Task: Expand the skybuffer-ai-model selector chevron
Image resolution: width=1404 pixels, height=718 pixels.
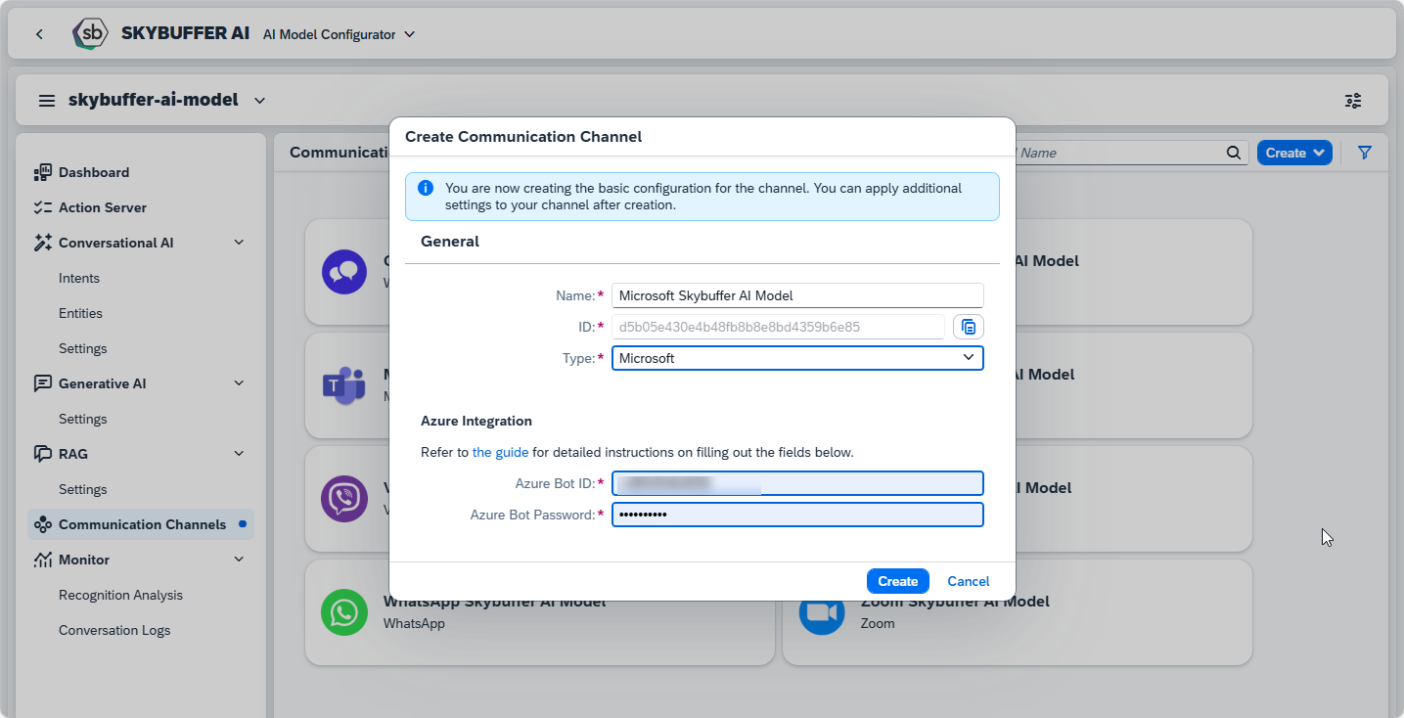Action: pos(259,100)
